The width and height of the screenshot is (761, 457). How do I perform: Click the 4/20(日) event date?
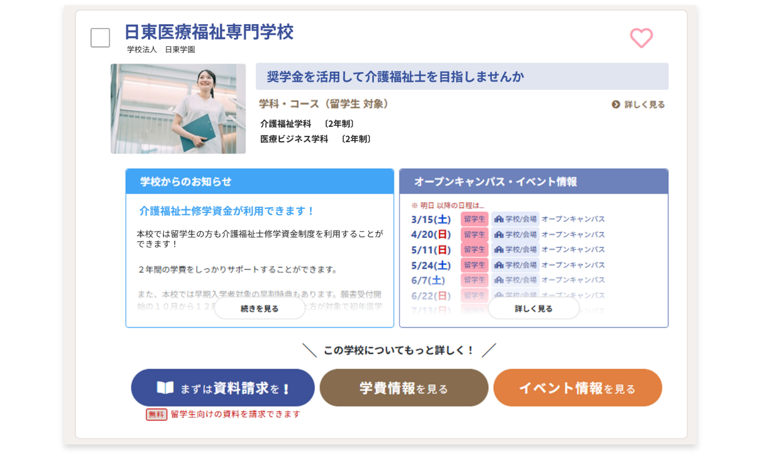[431, 235]
